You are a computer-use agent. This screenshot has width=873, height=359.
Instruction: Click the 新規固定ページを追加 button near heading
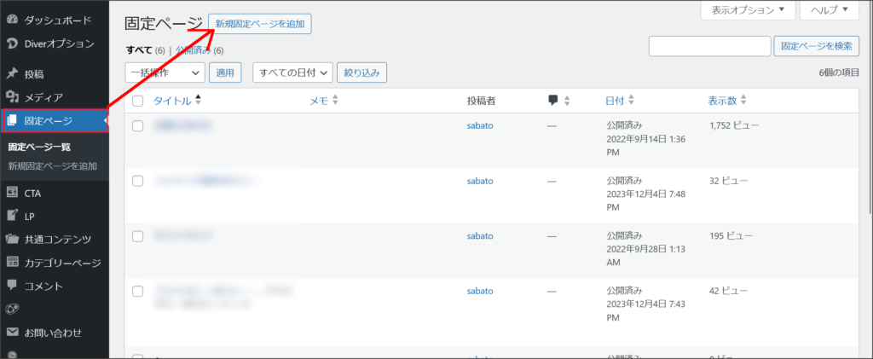[260, 24]
